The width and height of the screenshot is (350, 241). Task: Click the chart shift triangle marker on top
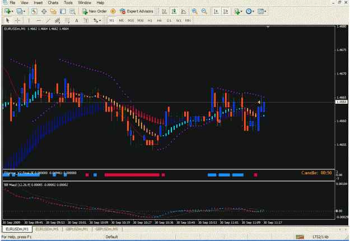coord(268,27)
